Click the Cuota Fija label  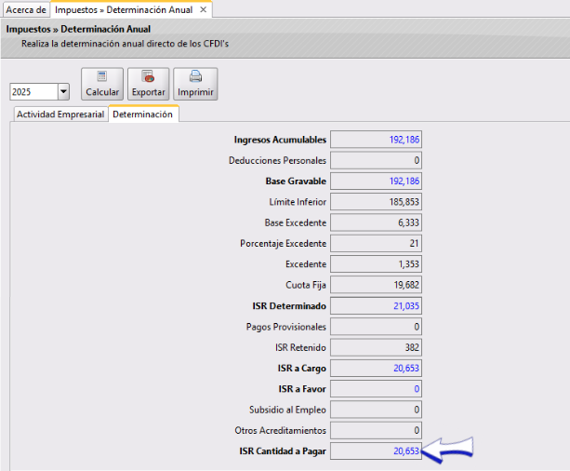pyautogui.click(x=305, y=285)
